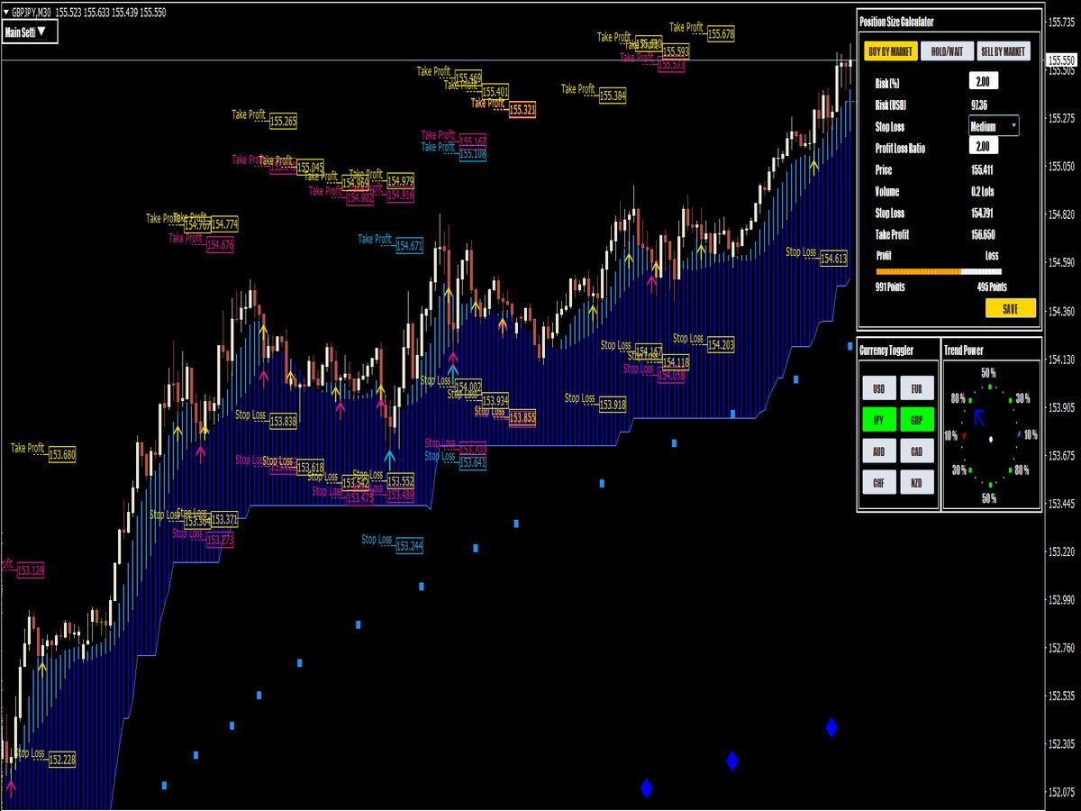
Task: Select NZD in the Currency Toggler
Action: tap(915, 482)
